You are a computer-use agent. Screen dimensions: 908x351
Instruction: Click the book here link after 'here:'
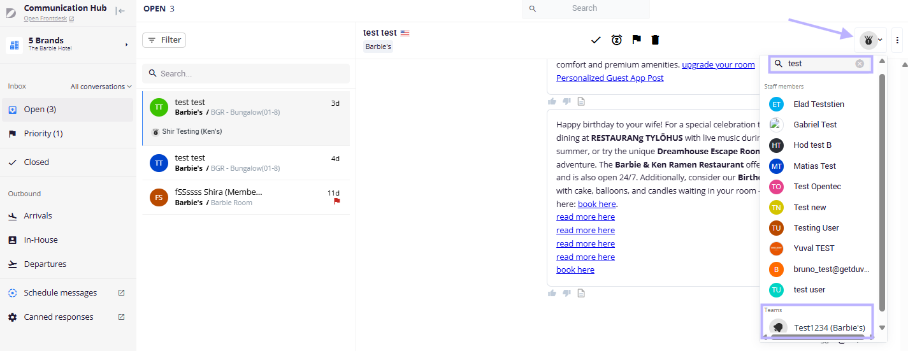(x=597, y=204)
